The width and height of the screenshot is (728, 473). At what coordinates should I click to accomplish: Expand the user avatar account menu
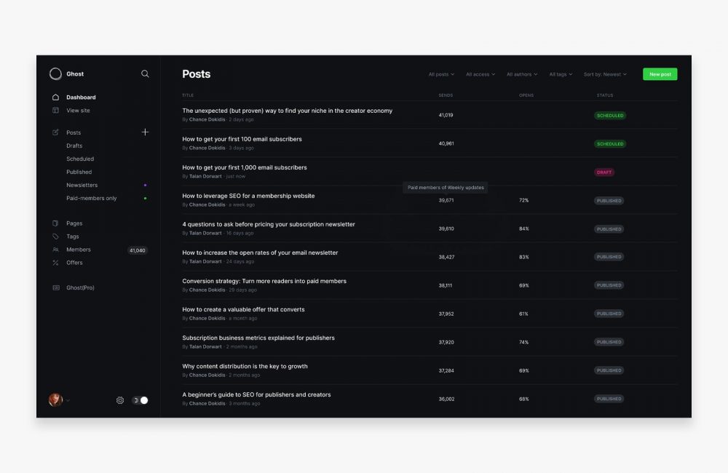coord(57,400)
